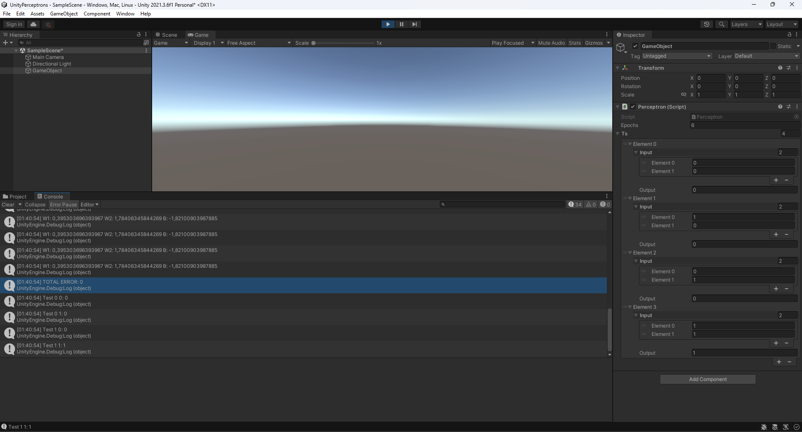Toggle Error Pause in Console
802x432 pixels.
[x=64, y=204]
